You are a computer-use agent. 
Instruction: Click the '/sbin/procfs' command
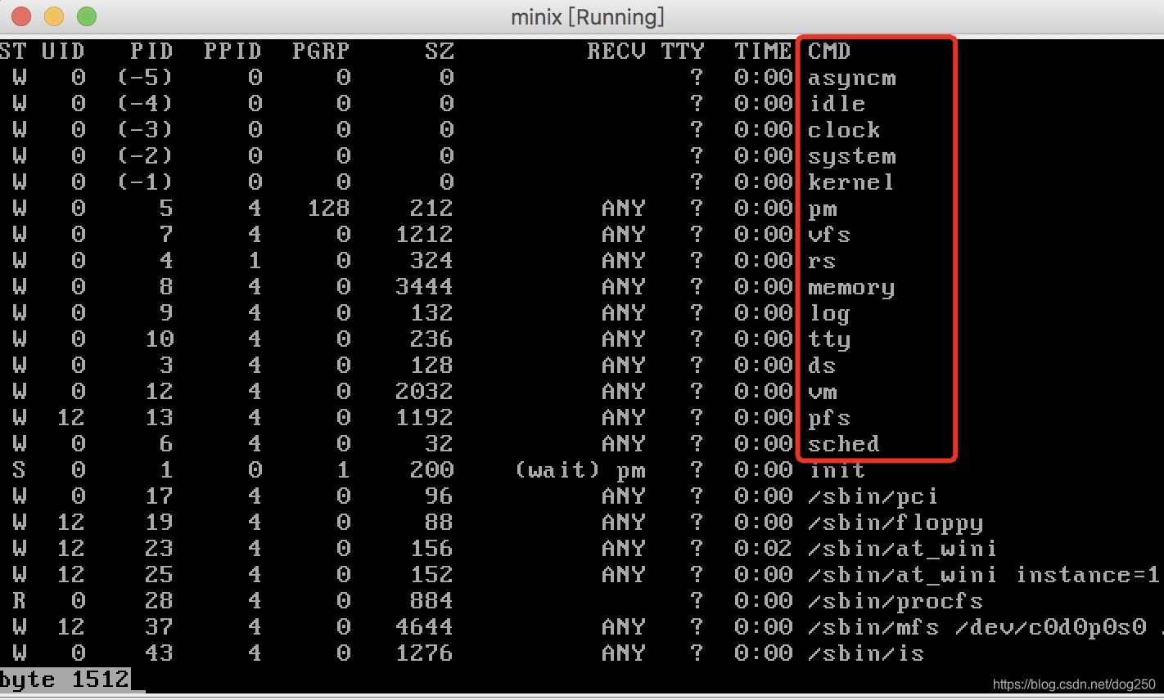click(x=896, y=601)
